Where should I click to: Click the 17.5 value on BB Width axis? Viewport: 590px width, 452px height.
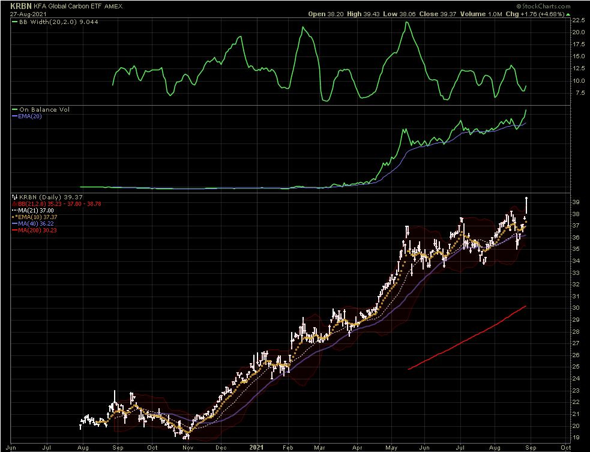578,44
